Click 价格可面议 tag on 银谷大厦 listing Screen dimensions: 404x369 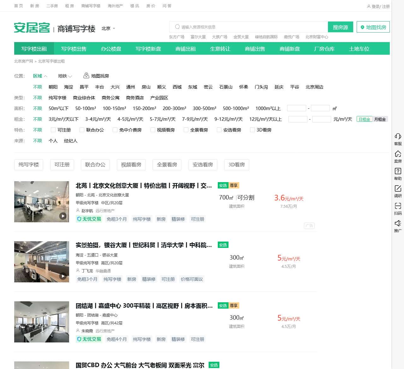click(x=192, y=279)
